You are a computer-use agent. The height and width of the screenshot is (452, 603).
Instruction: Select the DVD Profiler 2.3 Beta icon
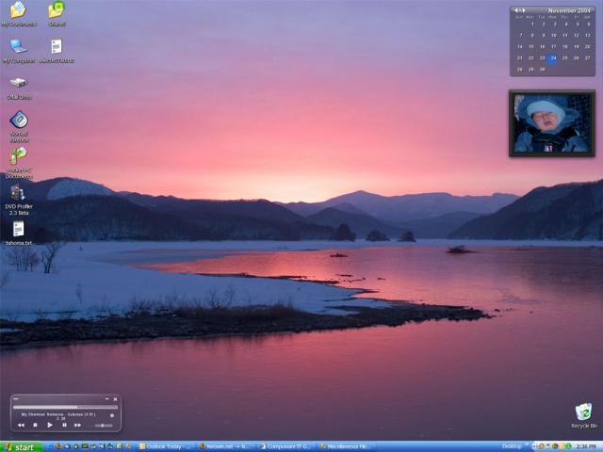[19, 200]
